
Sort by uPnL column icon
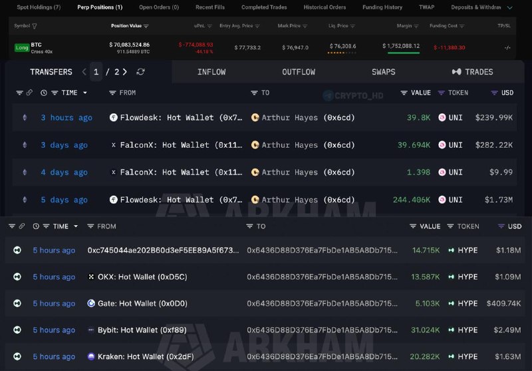(209, 26)
